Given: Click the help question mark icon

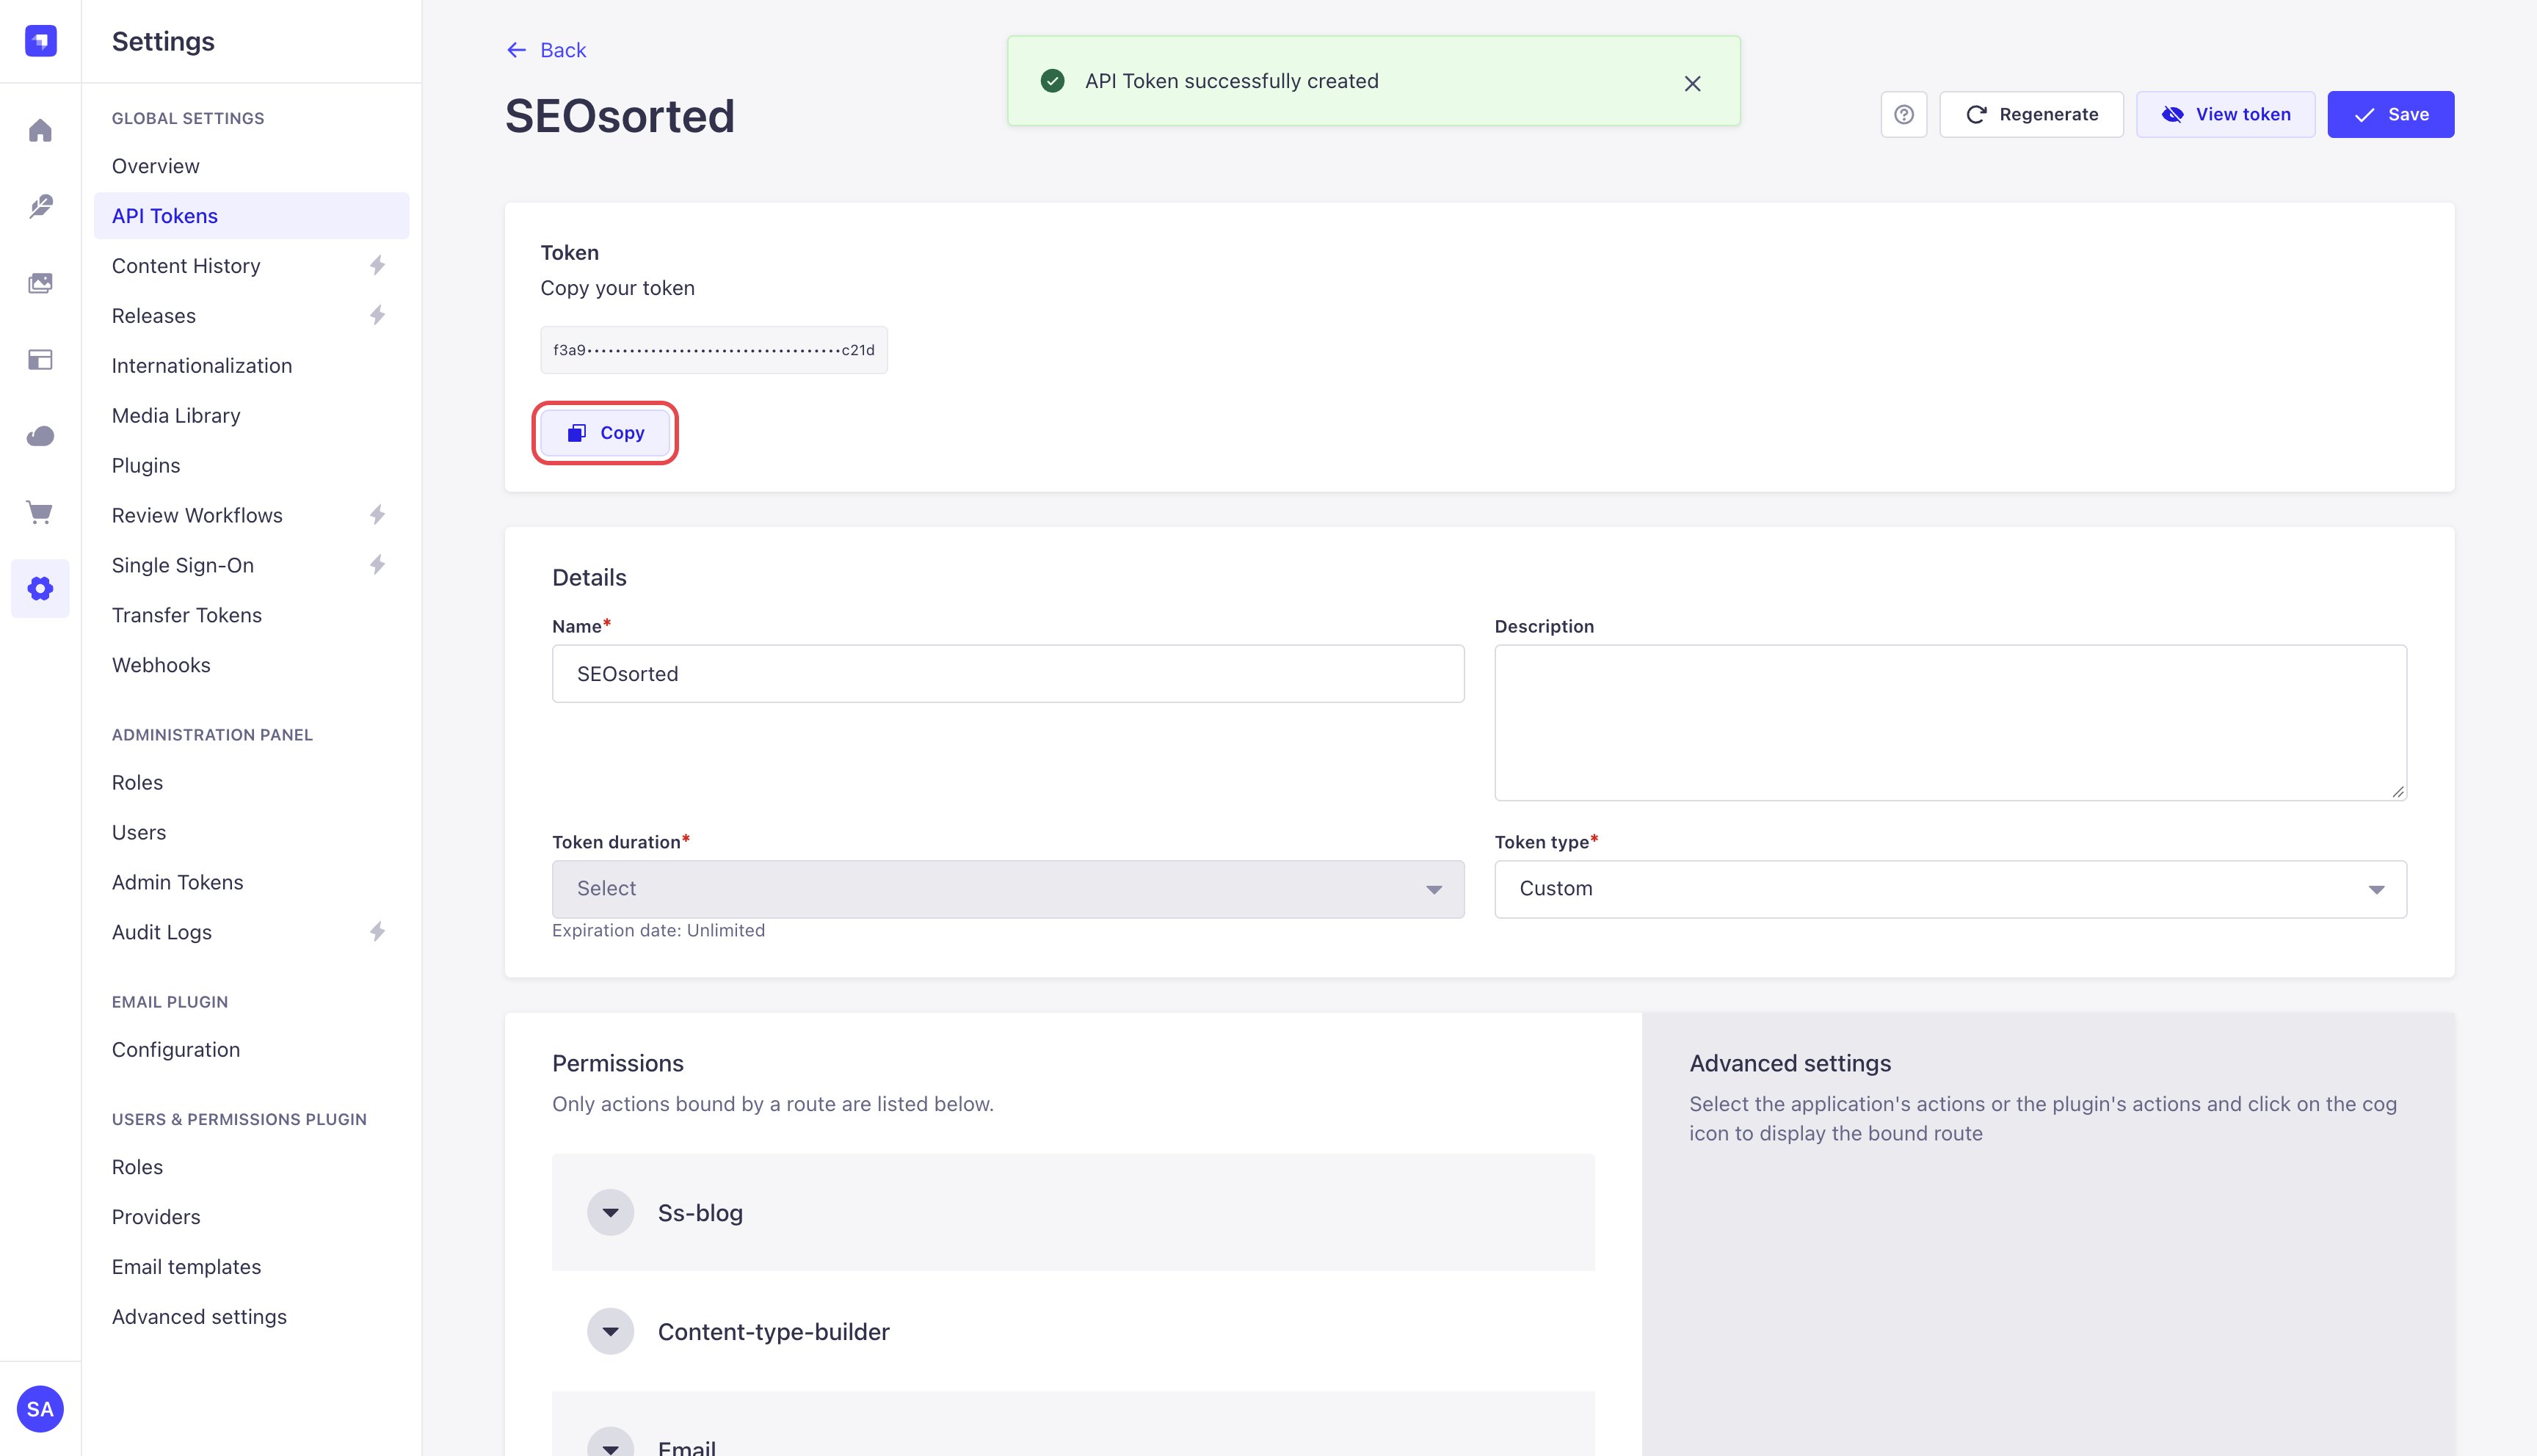Looking at the screenshot, I should click(x=1904, y=114).
